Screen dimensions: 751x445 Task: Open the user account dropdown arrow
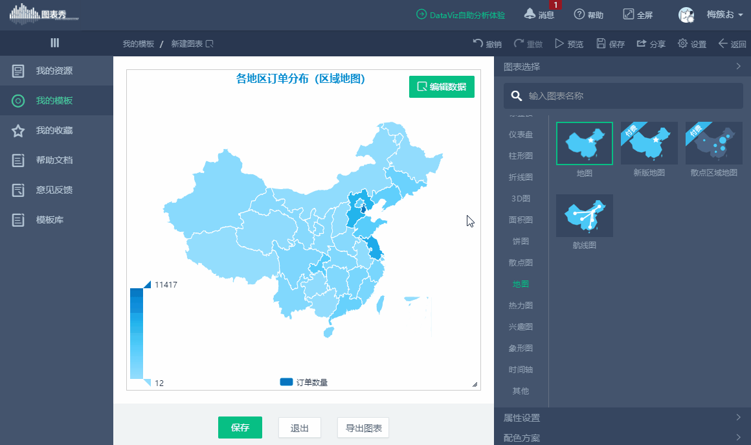click(x=741, y=15)
